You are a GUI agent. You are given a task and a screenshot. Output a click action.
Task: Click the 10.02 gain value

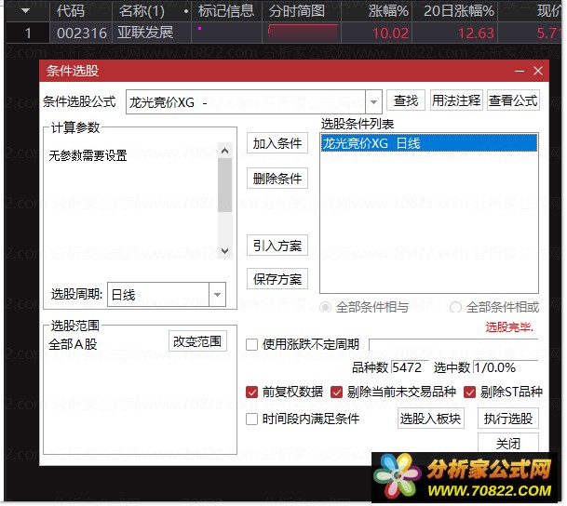(x=390, y=33)
